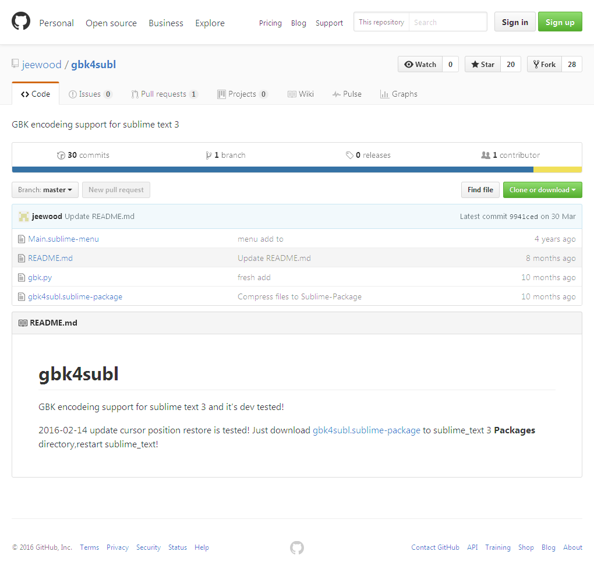Select the Code tab

click(36, 94)
